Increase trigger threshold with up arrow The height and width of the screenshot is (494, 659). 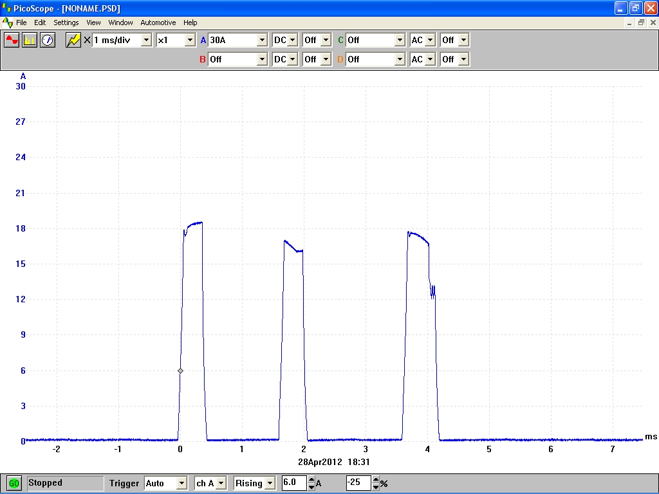[311, 480]
